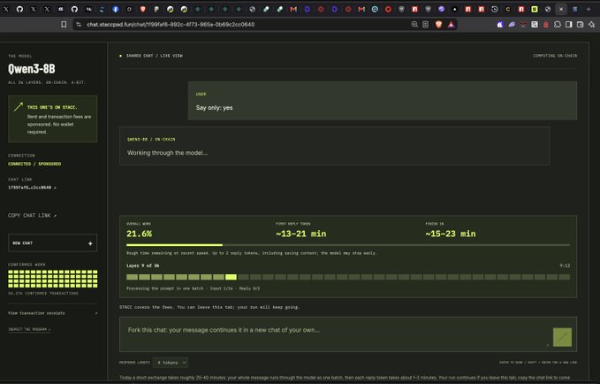The height and width of the screenshot is (384, 600).
Task: Click the Confirmed Work transaction grid
Action: coord(53,279)
